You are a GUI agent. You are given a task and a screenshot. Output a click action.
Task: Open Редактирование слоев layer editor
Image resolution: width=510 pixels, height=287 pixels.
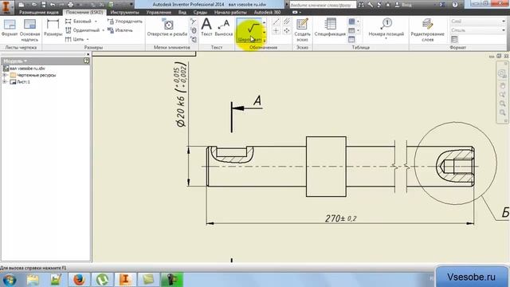tap(427, 30)
